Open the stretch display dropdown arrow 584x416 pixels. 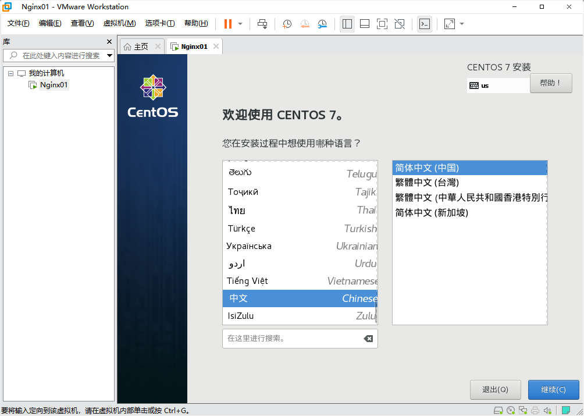(462, 24)
